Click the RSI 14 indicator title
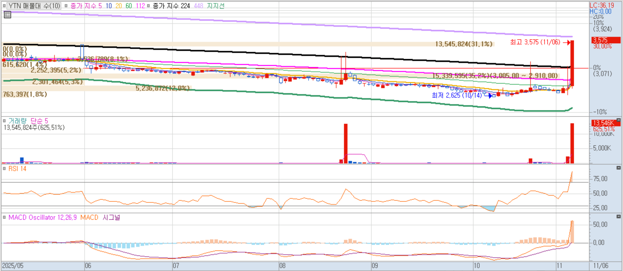This screenshot has width=623, height=271. 17,168
